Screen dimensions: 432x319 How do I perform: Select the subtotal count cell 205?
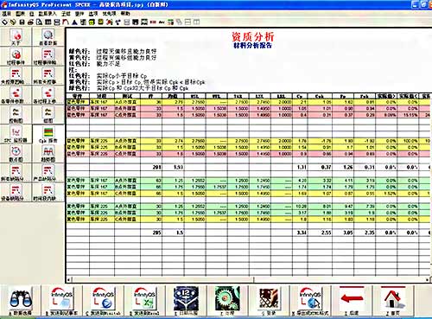[151, 233]
